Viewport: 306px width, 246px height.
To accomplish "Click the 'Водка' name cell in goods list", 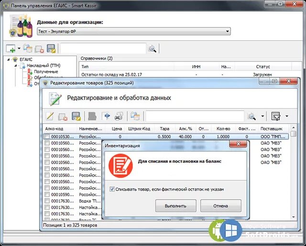I will coord(90,201).
